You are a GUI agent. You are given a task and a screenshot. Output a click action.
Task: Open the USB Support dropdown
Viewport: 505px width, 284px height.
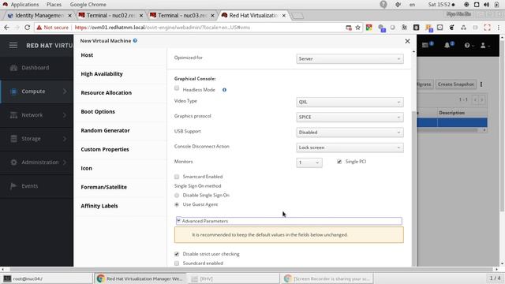(x=350, y=133)
